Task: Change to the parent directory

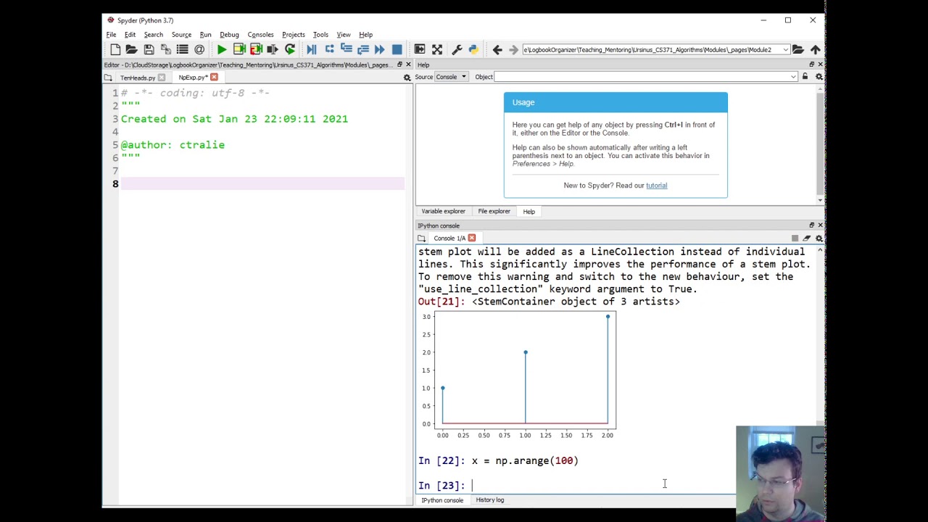Action: [x=815, y=49]
